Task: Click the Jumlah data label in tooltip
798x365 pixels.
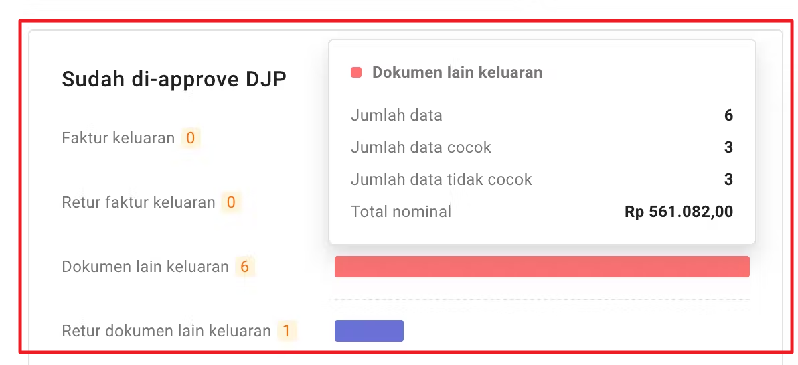Action: click(396, 115)
